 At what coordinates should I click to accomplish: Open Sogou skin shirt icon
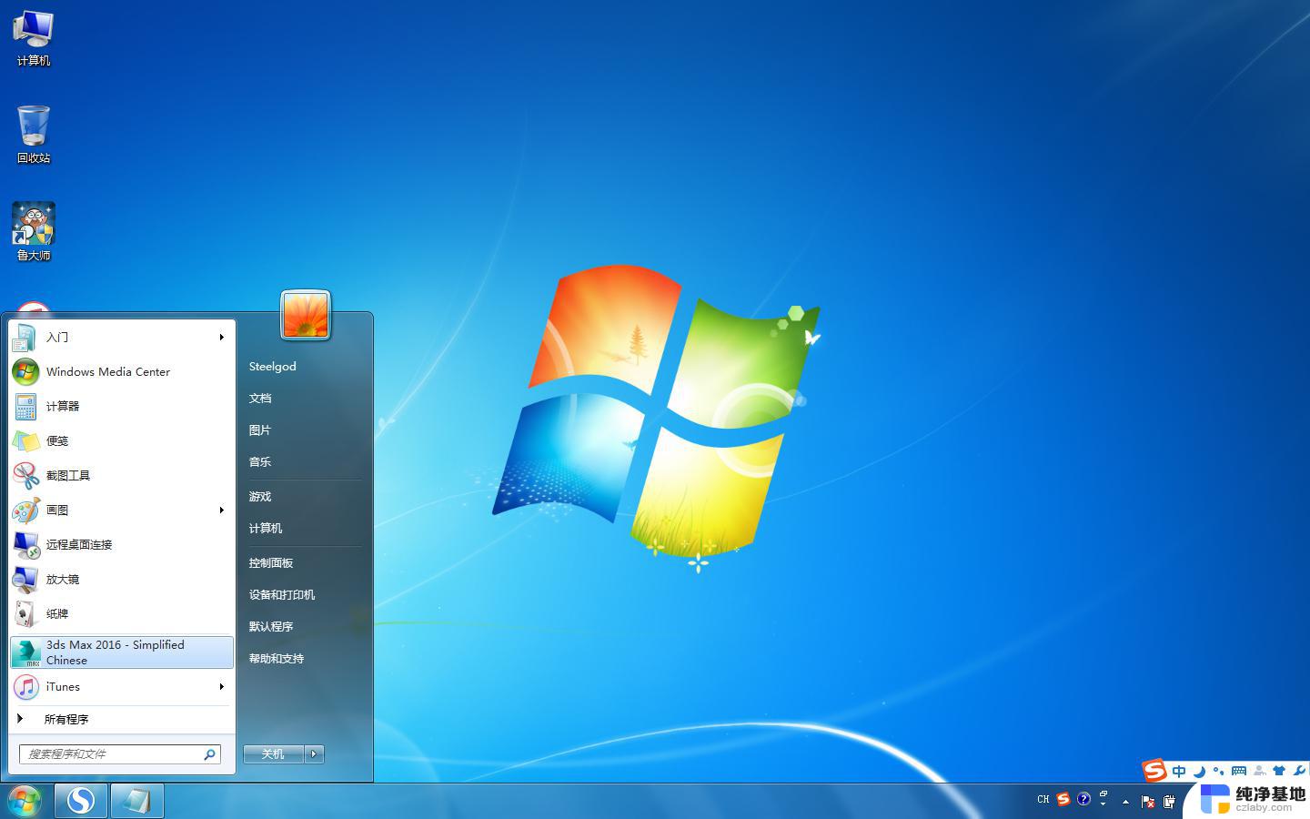point(1279,772)
